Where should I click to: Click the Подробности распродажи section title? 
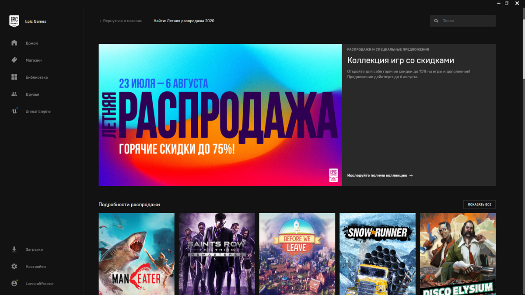pos(129,205)
